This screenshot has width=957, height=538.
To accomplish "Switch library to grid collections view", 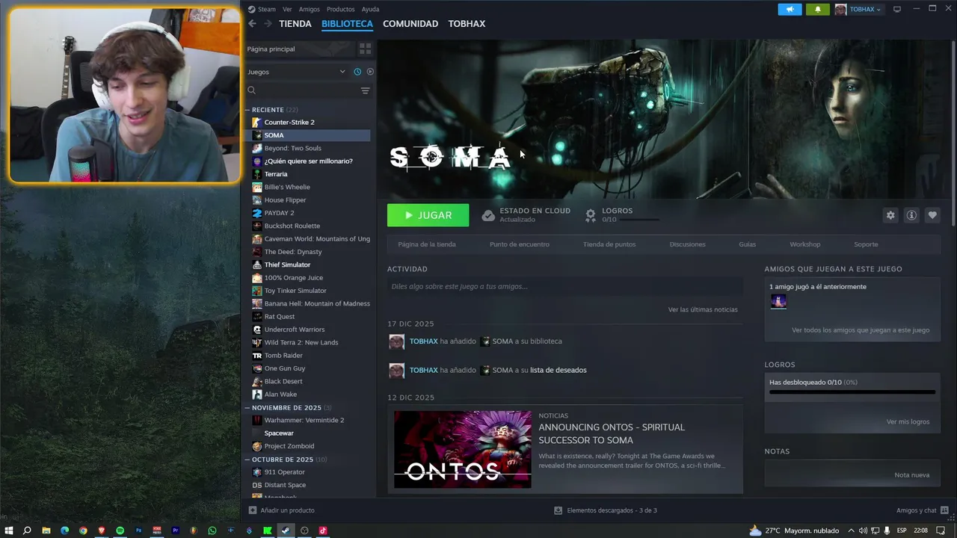I will (365, 49).
